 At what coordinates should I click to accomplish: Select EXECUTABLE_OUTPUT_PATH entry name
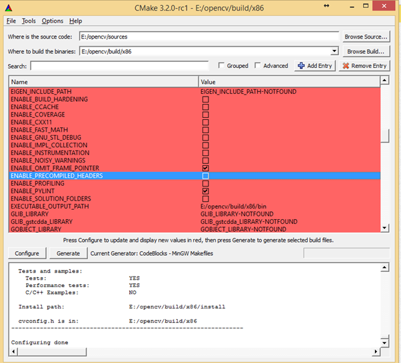[x=50, y=206]
